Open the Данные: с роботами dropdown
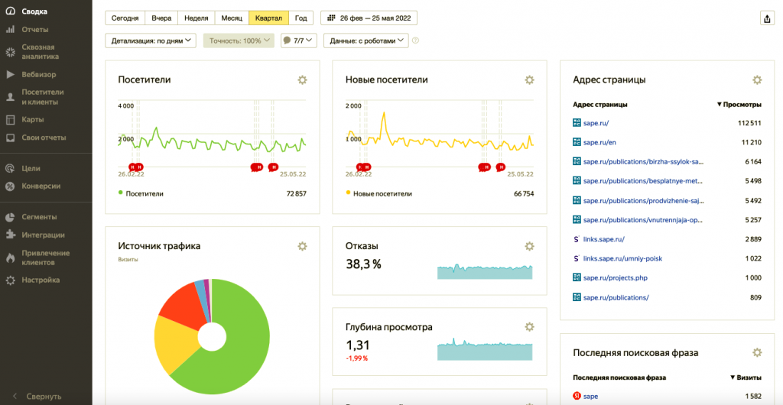The image size is (783, 405). pos(366,41)
